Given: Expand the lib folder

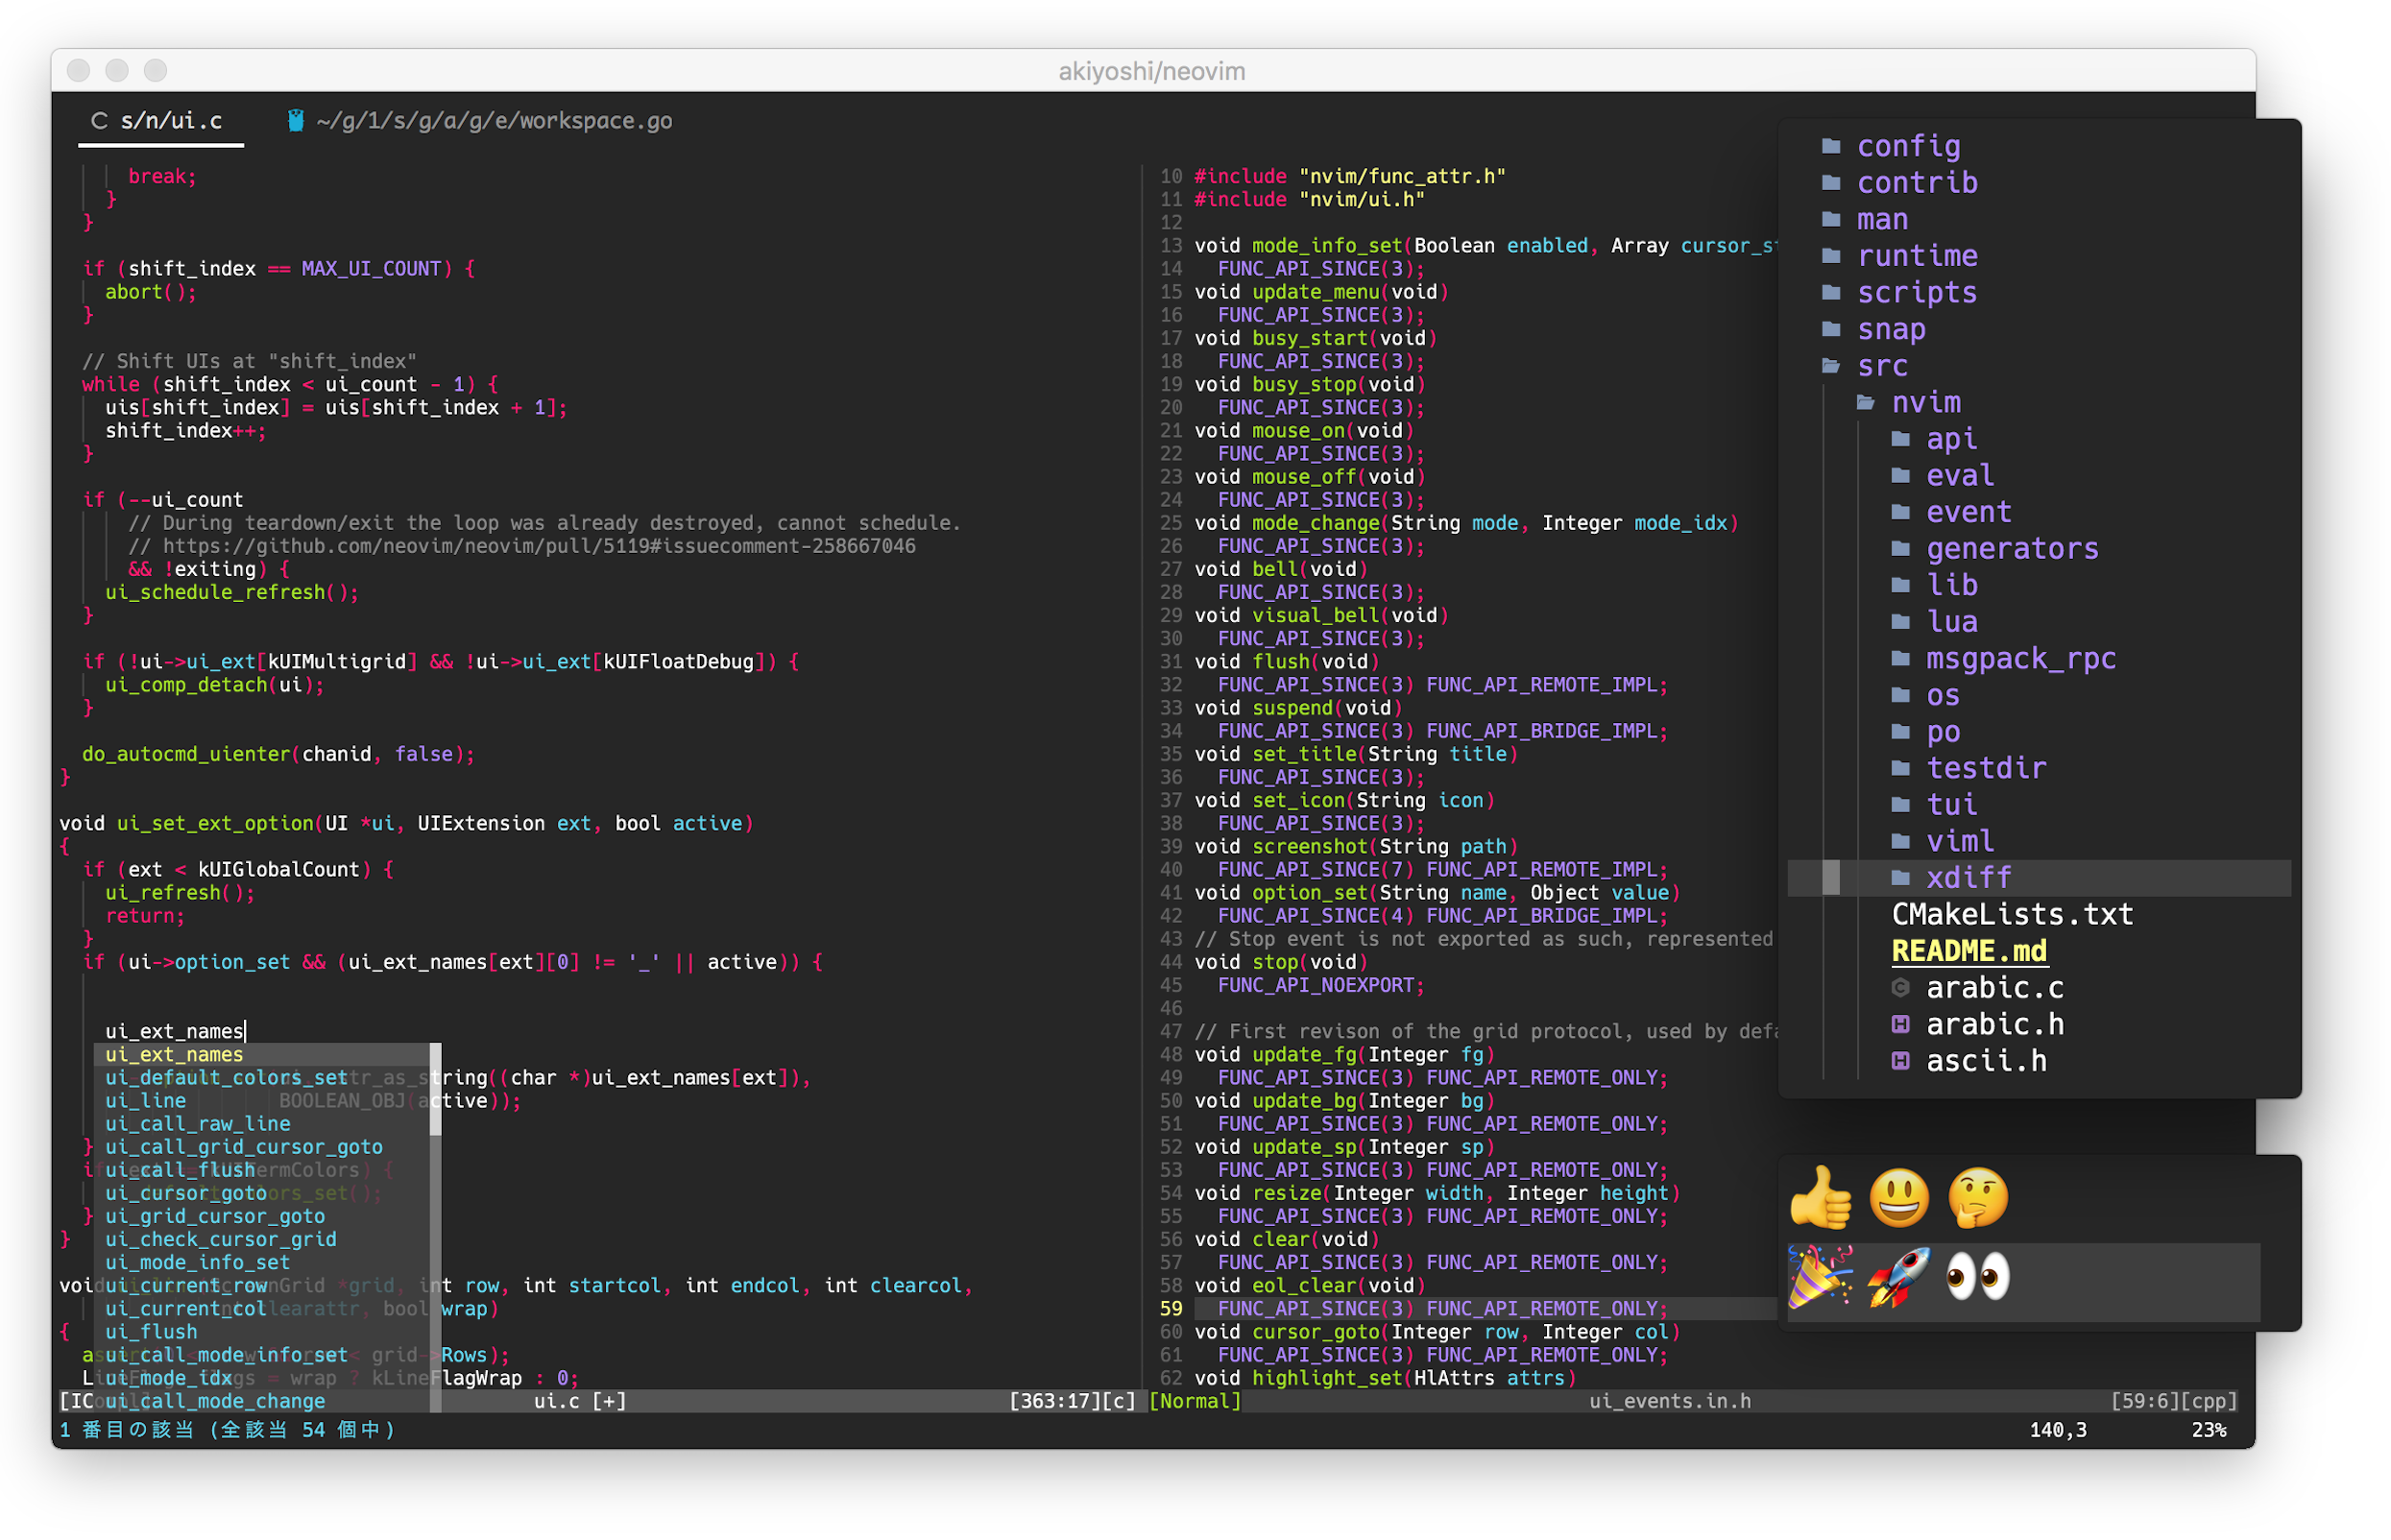Looking at the screenshot, I should 1902,586.
